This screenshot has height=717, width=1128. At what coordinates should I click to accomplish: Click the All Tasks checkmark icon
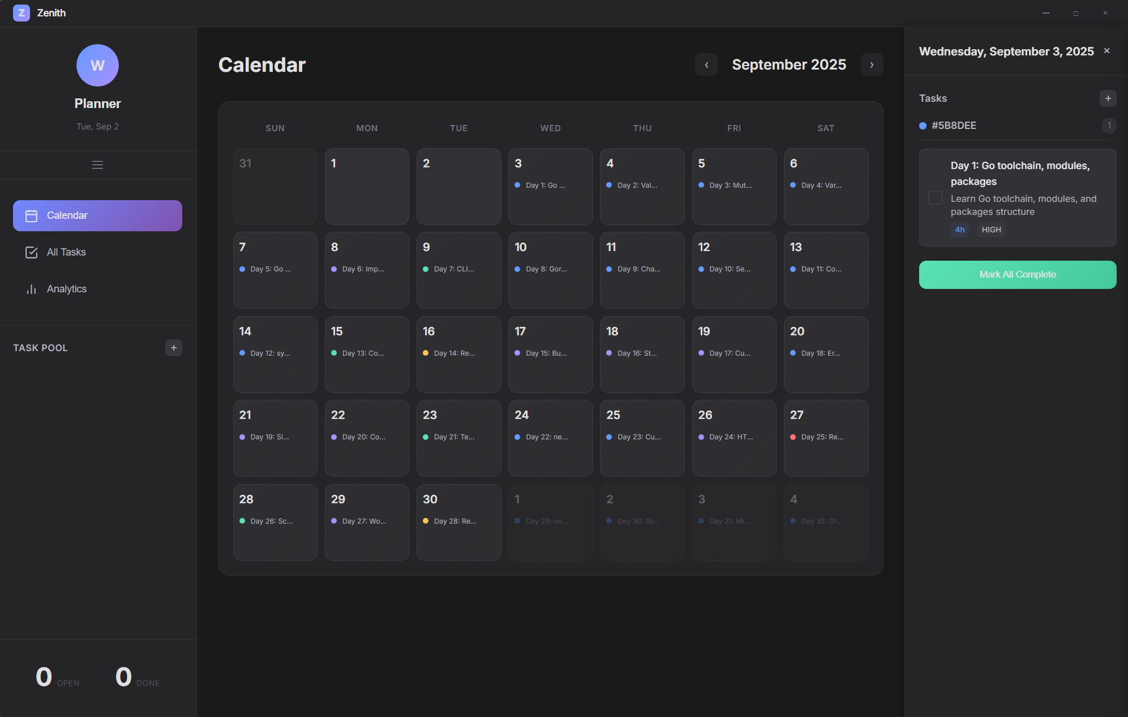[x=32, y=252]
